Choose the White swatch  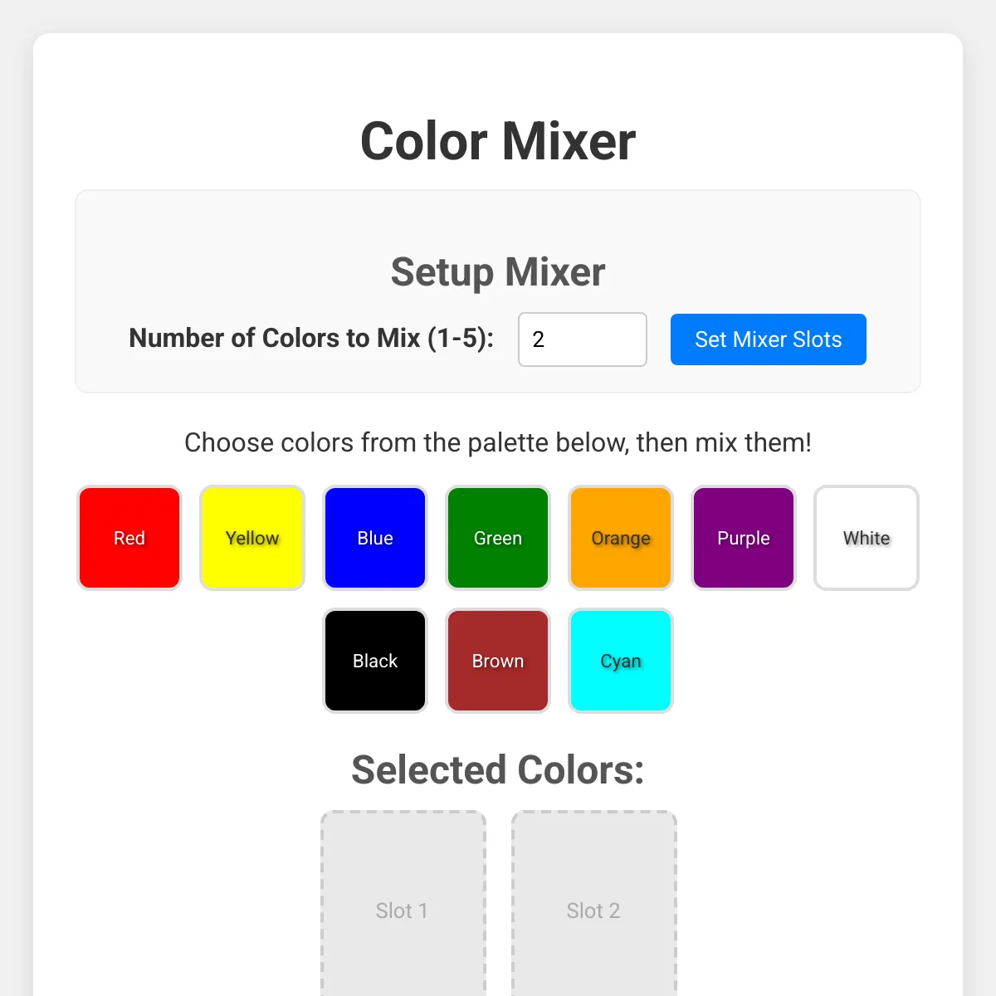pos(867,538)
